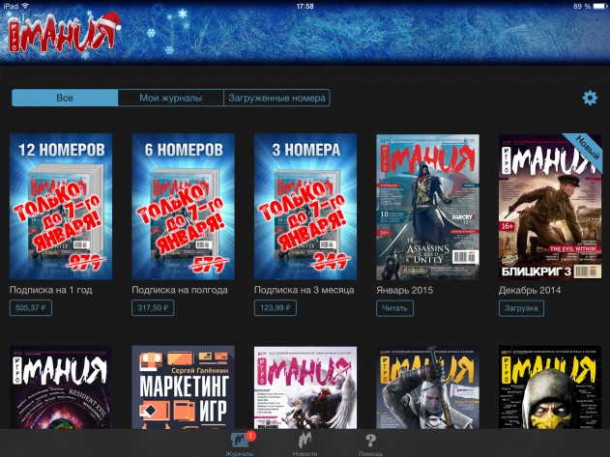Select the text Подписка на полгода
610x457 pixels.
180,290
